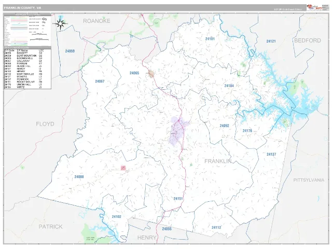Select ZIP code 24184 on the map
The width and height of the screenshot is (332, 249).
[229, 86]
